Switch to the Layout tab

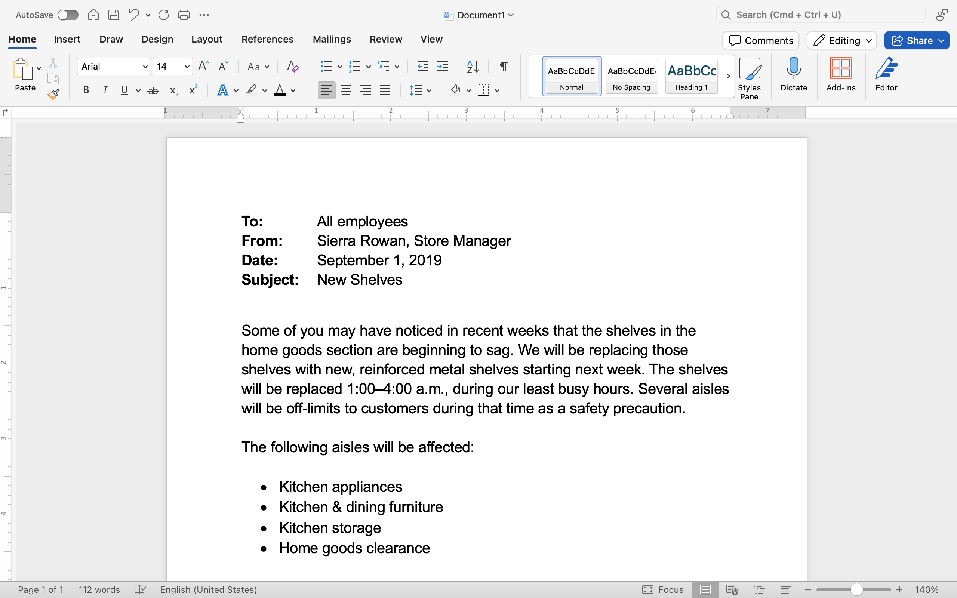pos(207,39)
